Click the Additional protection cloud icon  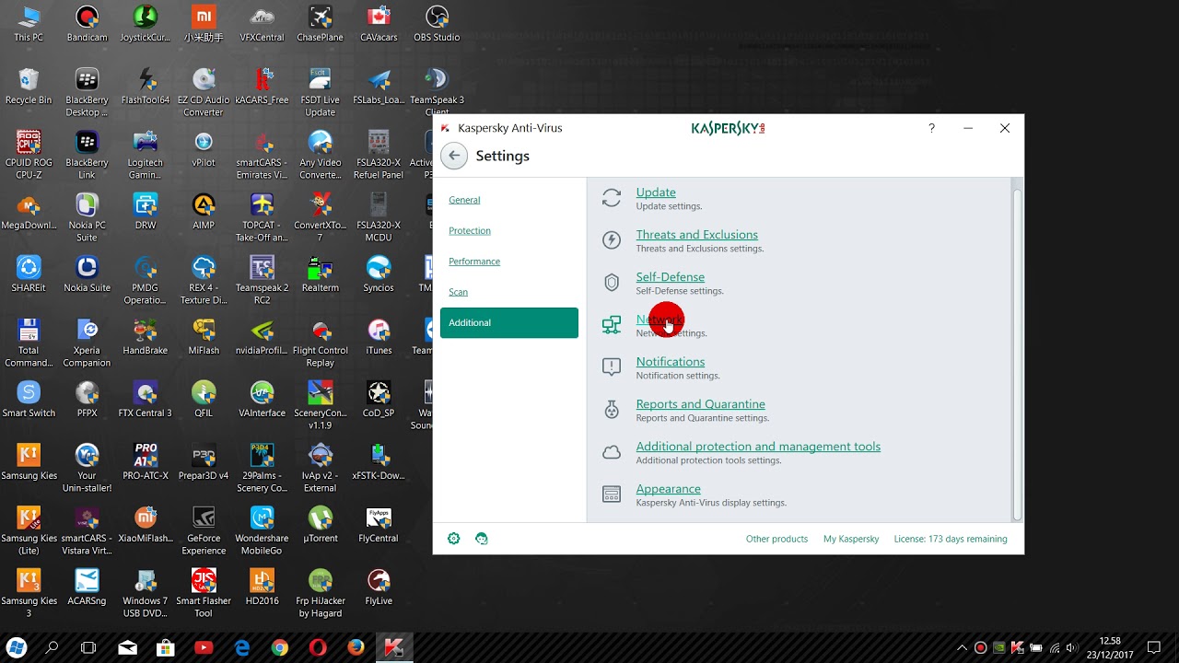612,452
